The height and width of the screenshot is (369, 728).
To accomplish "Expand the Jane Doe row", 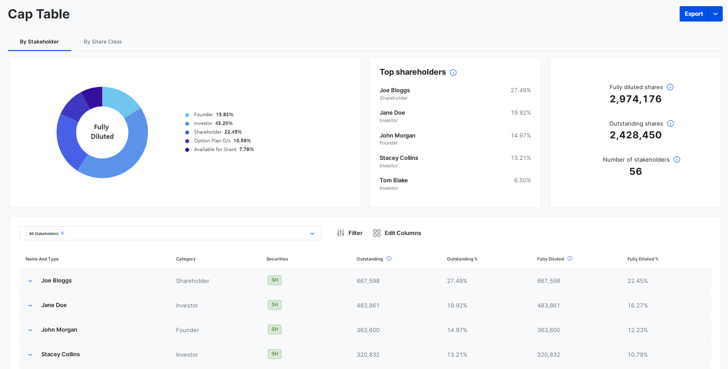I will tap(30, 306).
